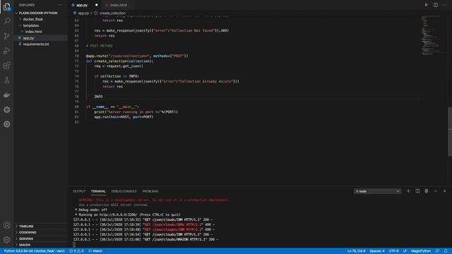Open the Source Control view
This screenshot has height=254, width=452.
[x=7, y=36]
